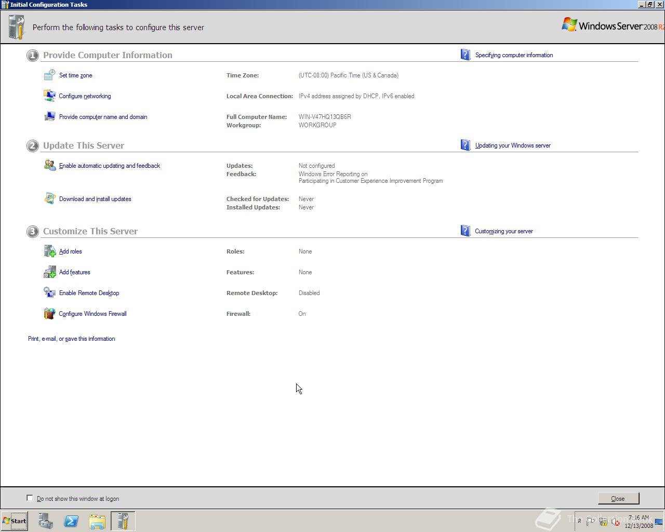The height and width of the screenshot is (532, 665).
Task: Click help icon next to Customizing your server
Action: pos(465,231)
